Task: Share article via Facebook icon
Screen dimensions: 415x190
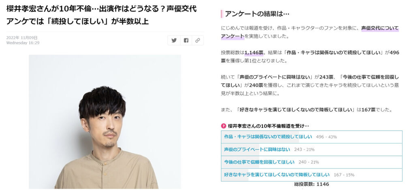Action: click(186, 40)
